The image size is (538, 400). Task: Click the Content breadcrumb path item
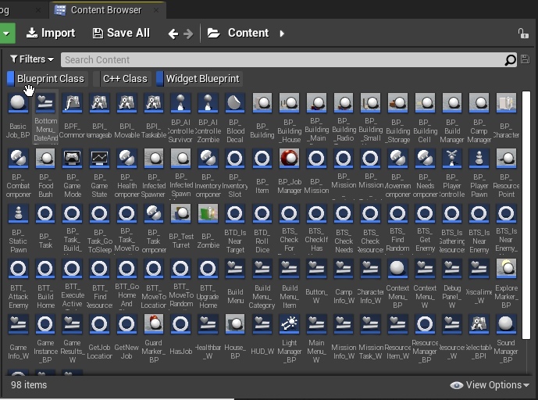pos(248,33)
